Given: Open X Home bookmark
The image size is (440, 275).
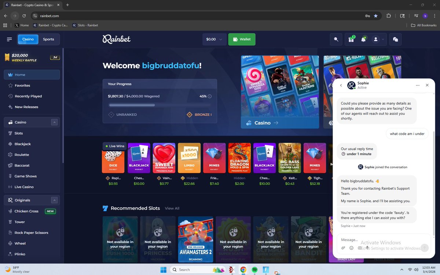Looking at the screenshot, I should (22, 25).
